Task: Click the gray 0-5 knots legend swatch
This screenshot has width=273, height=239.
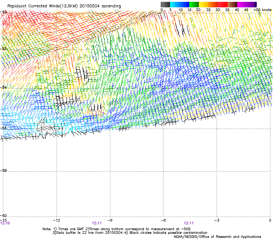Action: click(165, 4)
